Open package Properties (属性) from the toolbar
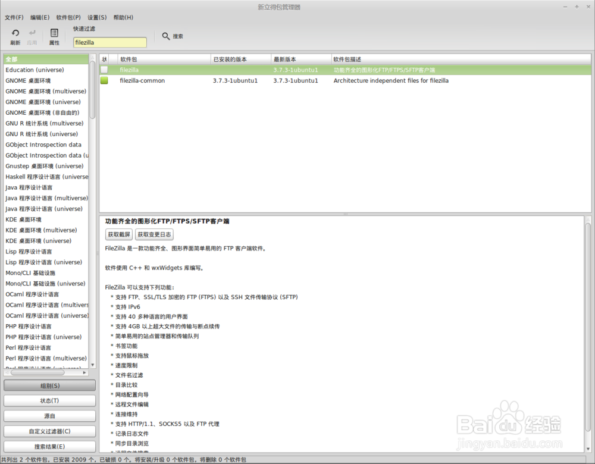 click(x=54, y=37)
